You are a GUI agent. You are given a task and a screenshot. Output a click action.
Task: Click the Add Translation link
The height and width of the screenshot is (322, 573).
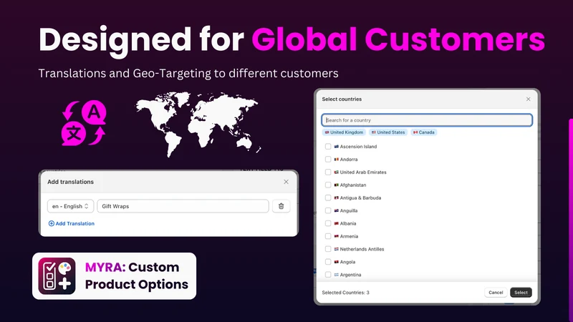pyautogui.click(x=72, y=223)
